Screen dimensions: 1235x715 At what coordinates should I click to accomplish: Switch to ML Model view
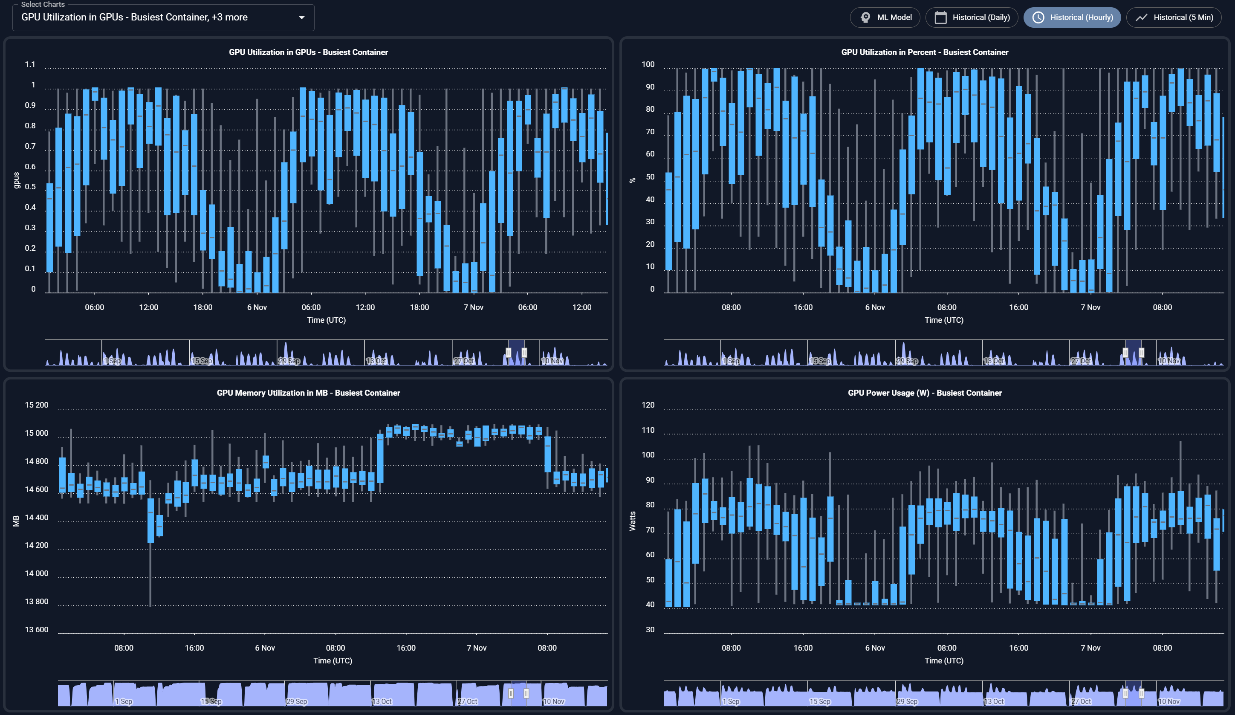point(894,17)
